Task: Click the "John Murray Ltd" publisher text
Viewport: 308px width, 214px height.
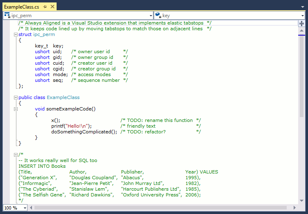Action: [x=141, y=183]
